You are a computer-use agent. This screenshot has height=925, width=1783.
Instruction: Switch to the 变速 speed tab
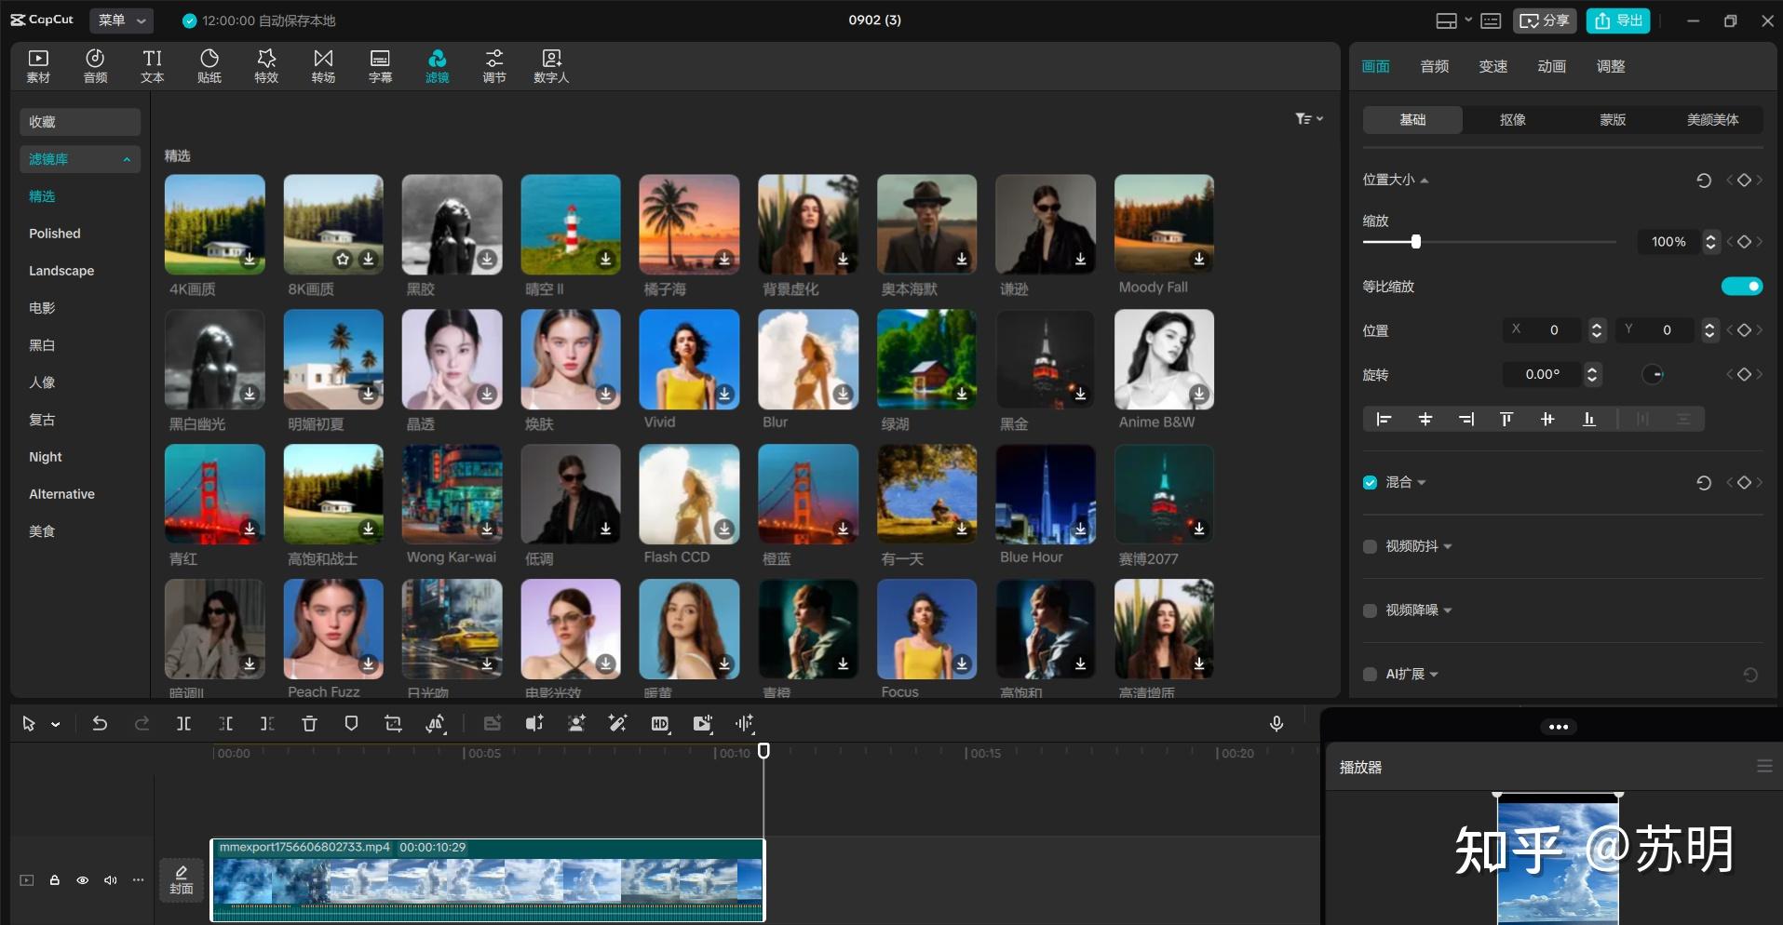pos(1493,66)
